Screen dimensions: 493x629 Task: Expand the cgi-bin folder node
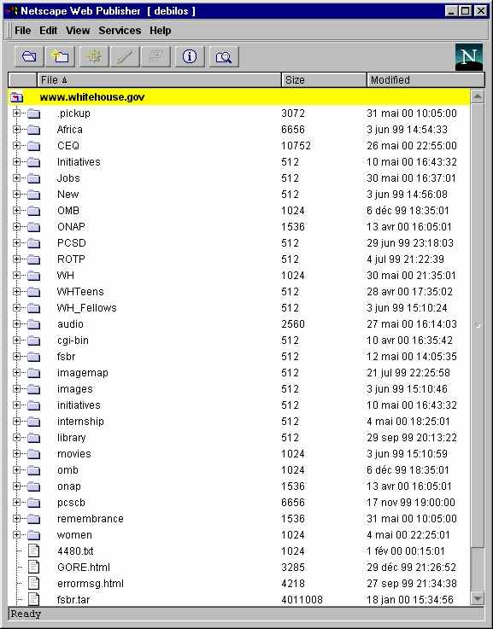(16, 341)
